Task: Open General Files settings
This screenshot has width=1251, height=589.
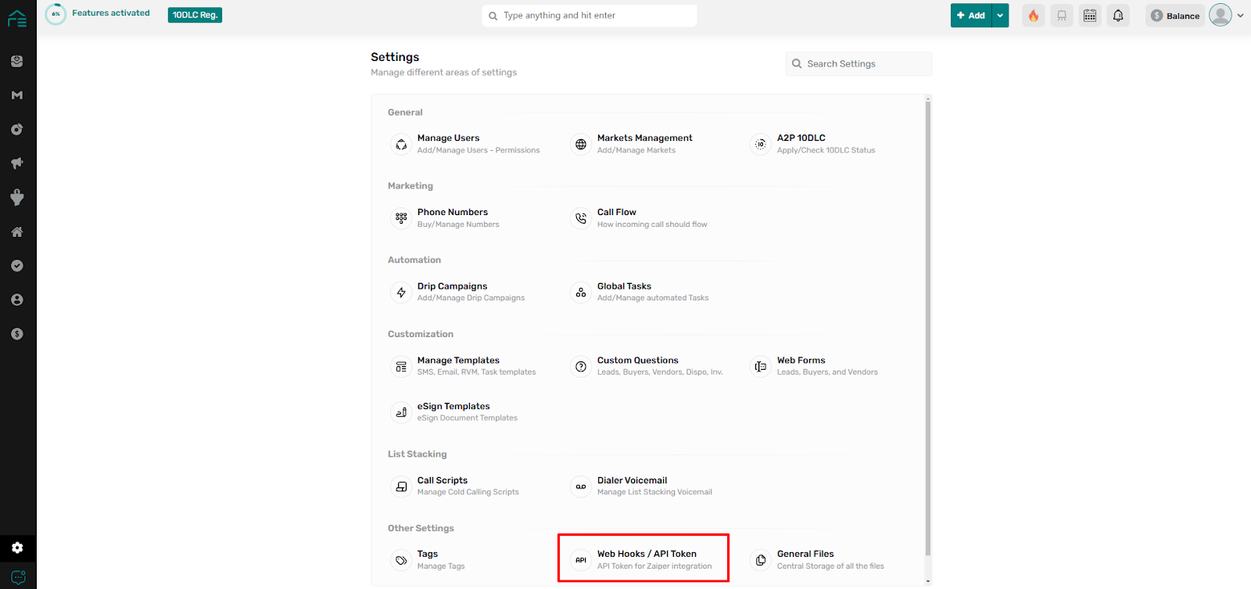Action: tap(818, 560)
